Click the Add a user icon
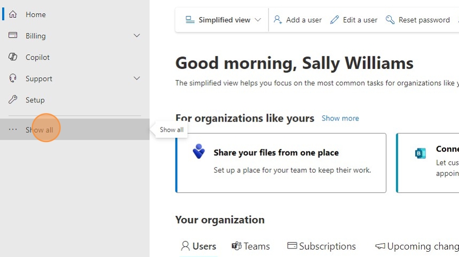 (278, 20)
